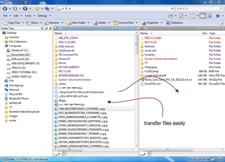The width and height of the screenshot is (225, 162).
Task: Select Bluetooth Places in Folder Tree
Action: coord(19,98)
